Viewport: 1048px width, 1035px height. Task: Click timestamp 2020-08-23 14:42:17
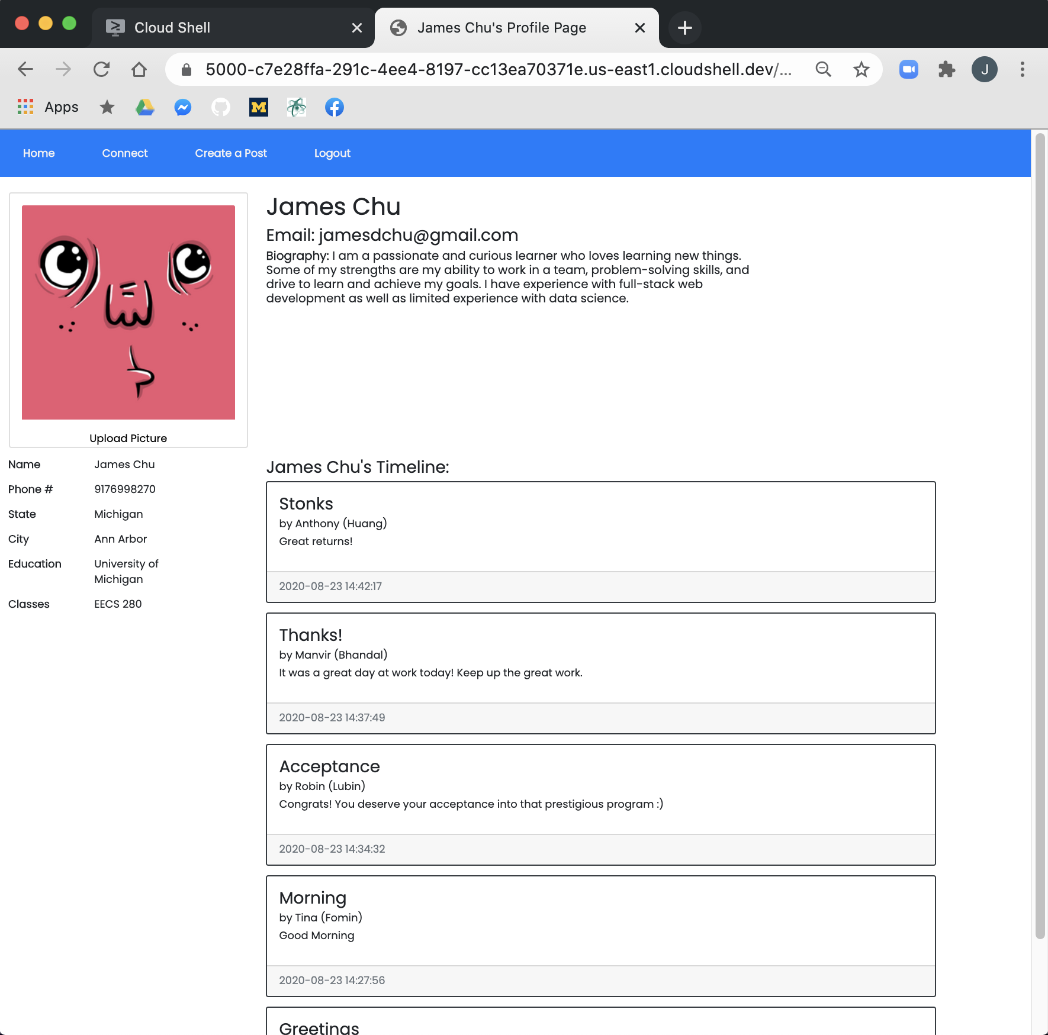pos(330,586)
